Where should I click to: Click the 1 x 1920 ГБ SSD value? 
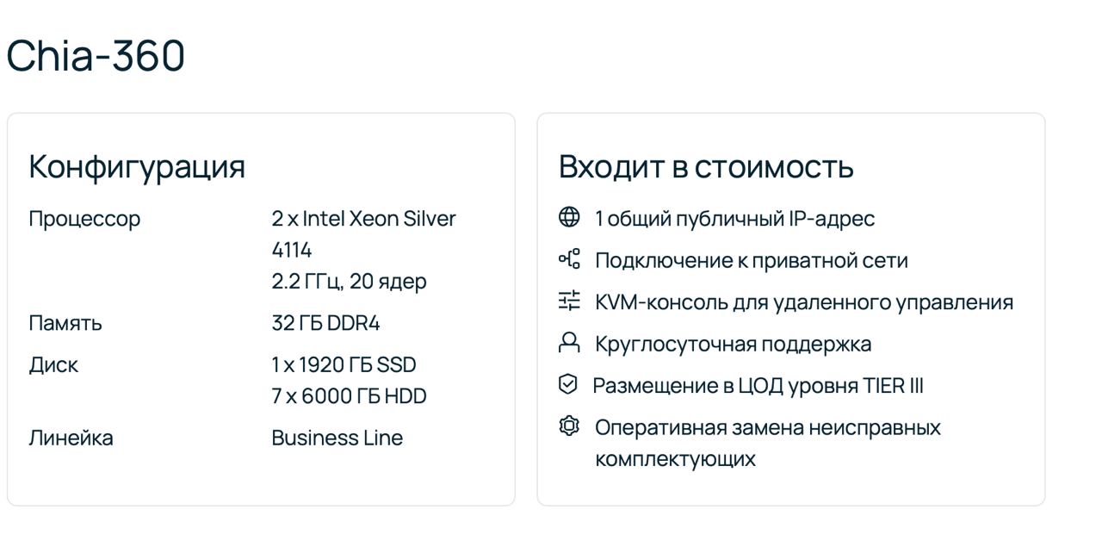(x=344, y=364)
